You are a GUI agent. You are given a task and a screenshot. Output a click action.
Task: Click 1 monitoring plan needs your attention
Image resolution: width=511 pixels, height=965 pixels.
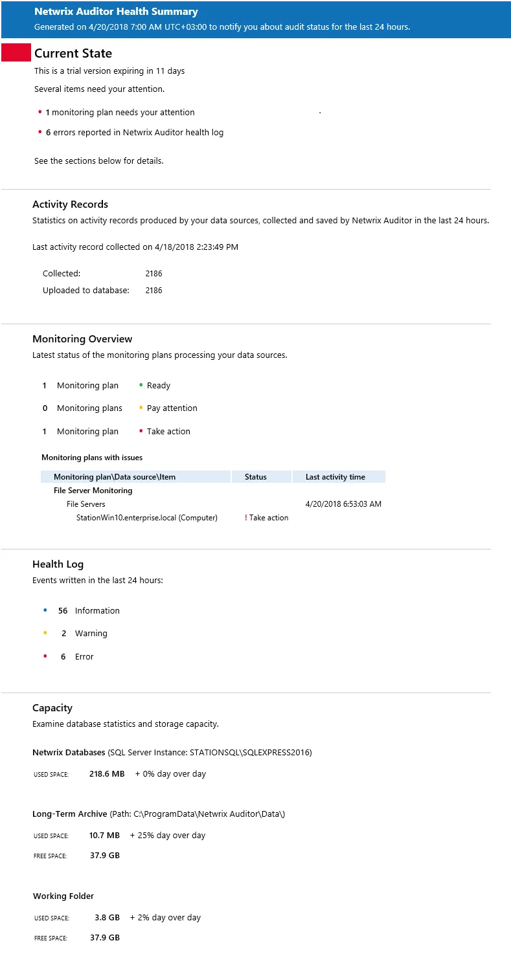pos(120,113)
